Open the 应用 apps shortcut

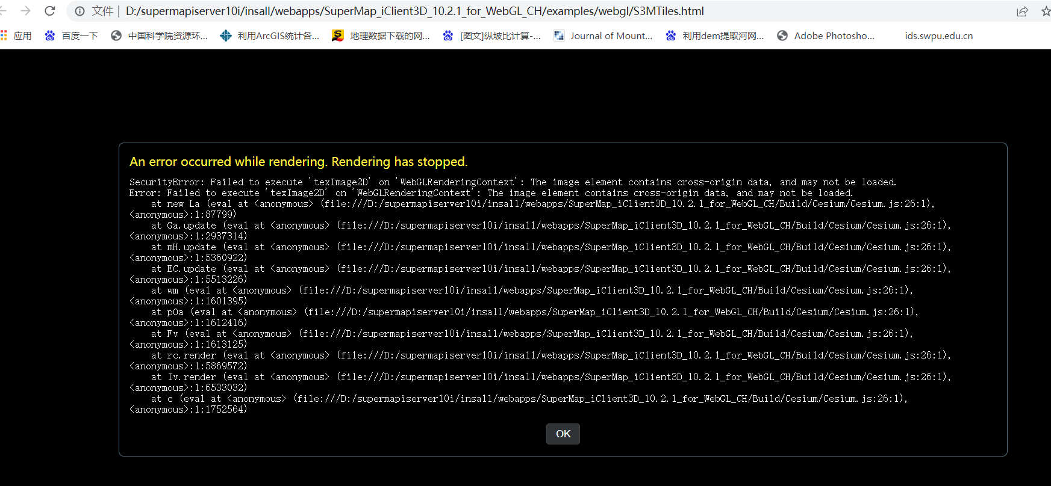pyautogui.click(x=16, y=35)
